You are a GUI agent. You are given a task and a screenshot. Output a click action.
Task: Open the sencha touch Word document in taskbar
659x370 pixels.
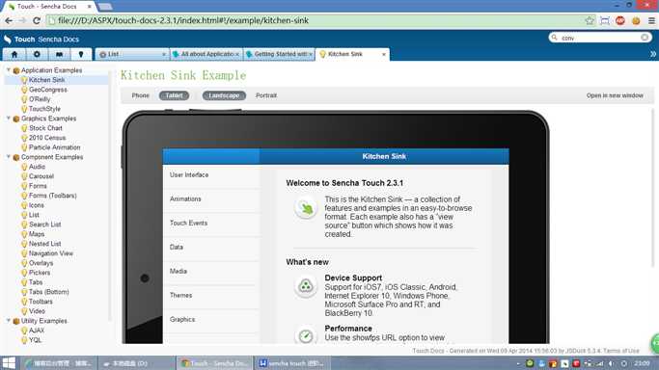point(291,363)
